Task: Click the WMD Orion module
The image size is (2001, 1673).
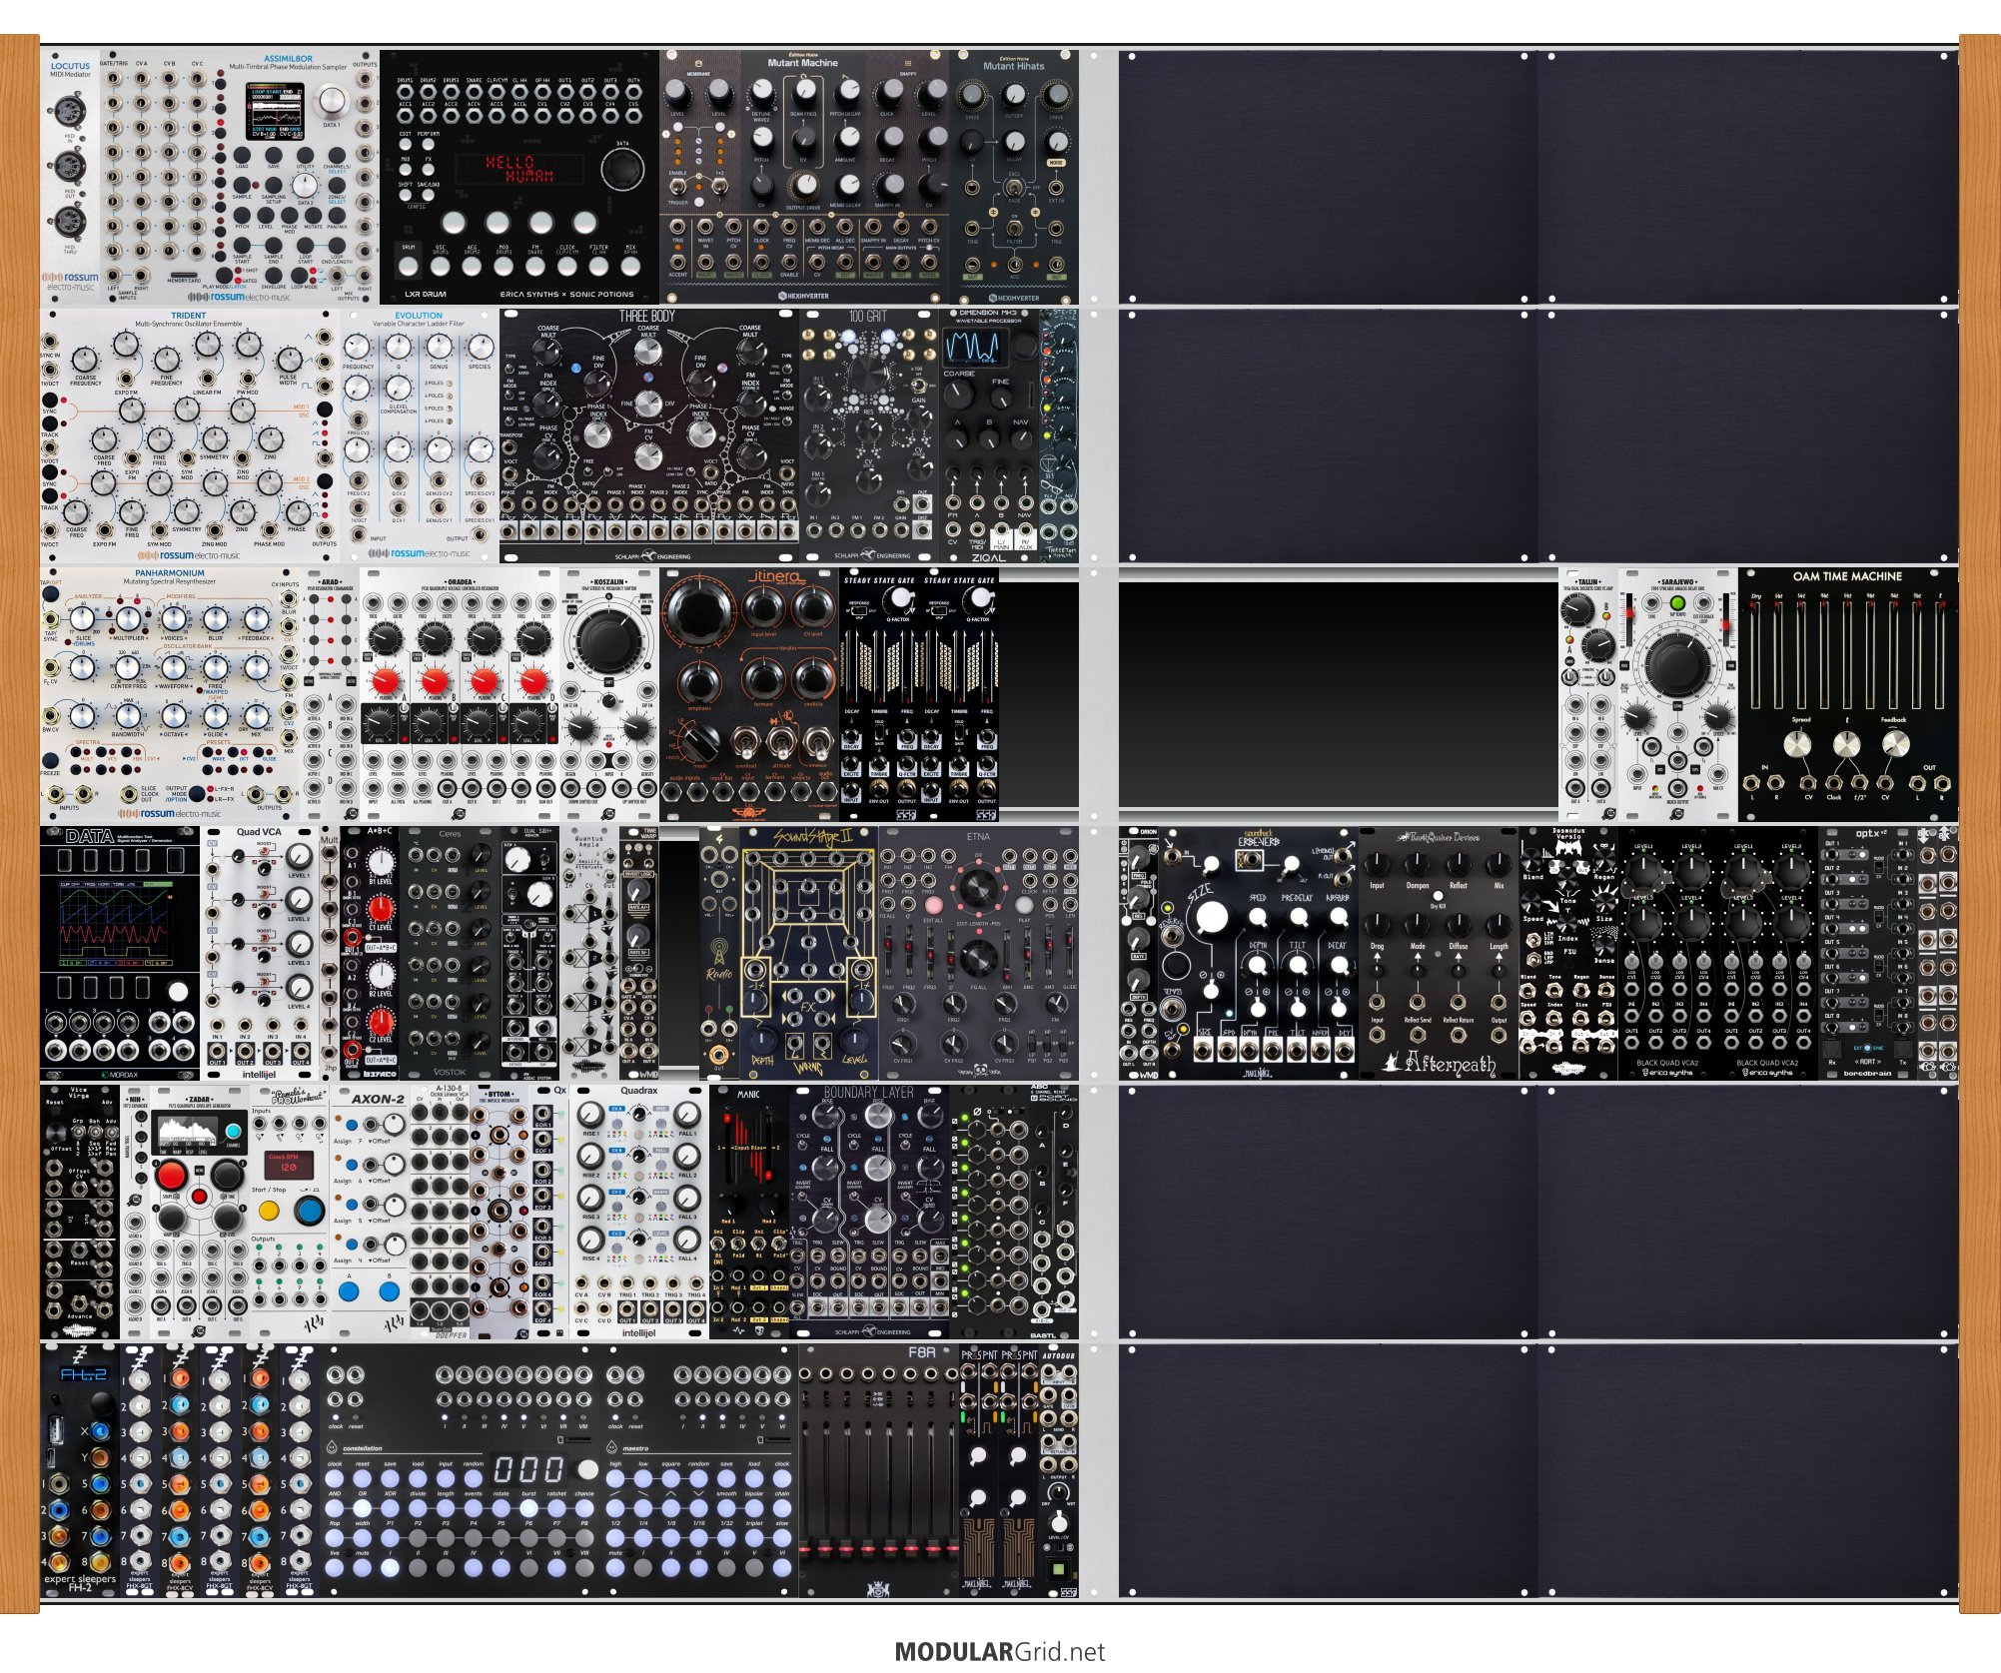Action: coord(1139,954)
